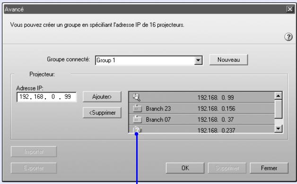The image size is (297, 184).
Task: Close the Avancé dialog with the X
Action: (x=290, y=9)
